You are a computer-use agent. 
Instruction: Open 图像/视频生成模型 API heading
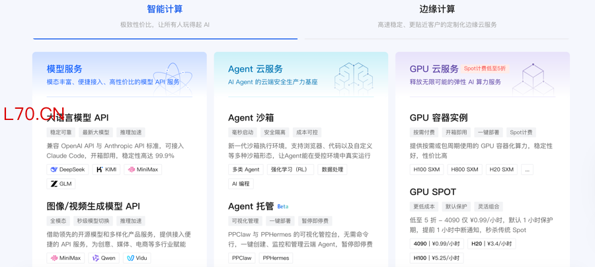click(93, 206)
